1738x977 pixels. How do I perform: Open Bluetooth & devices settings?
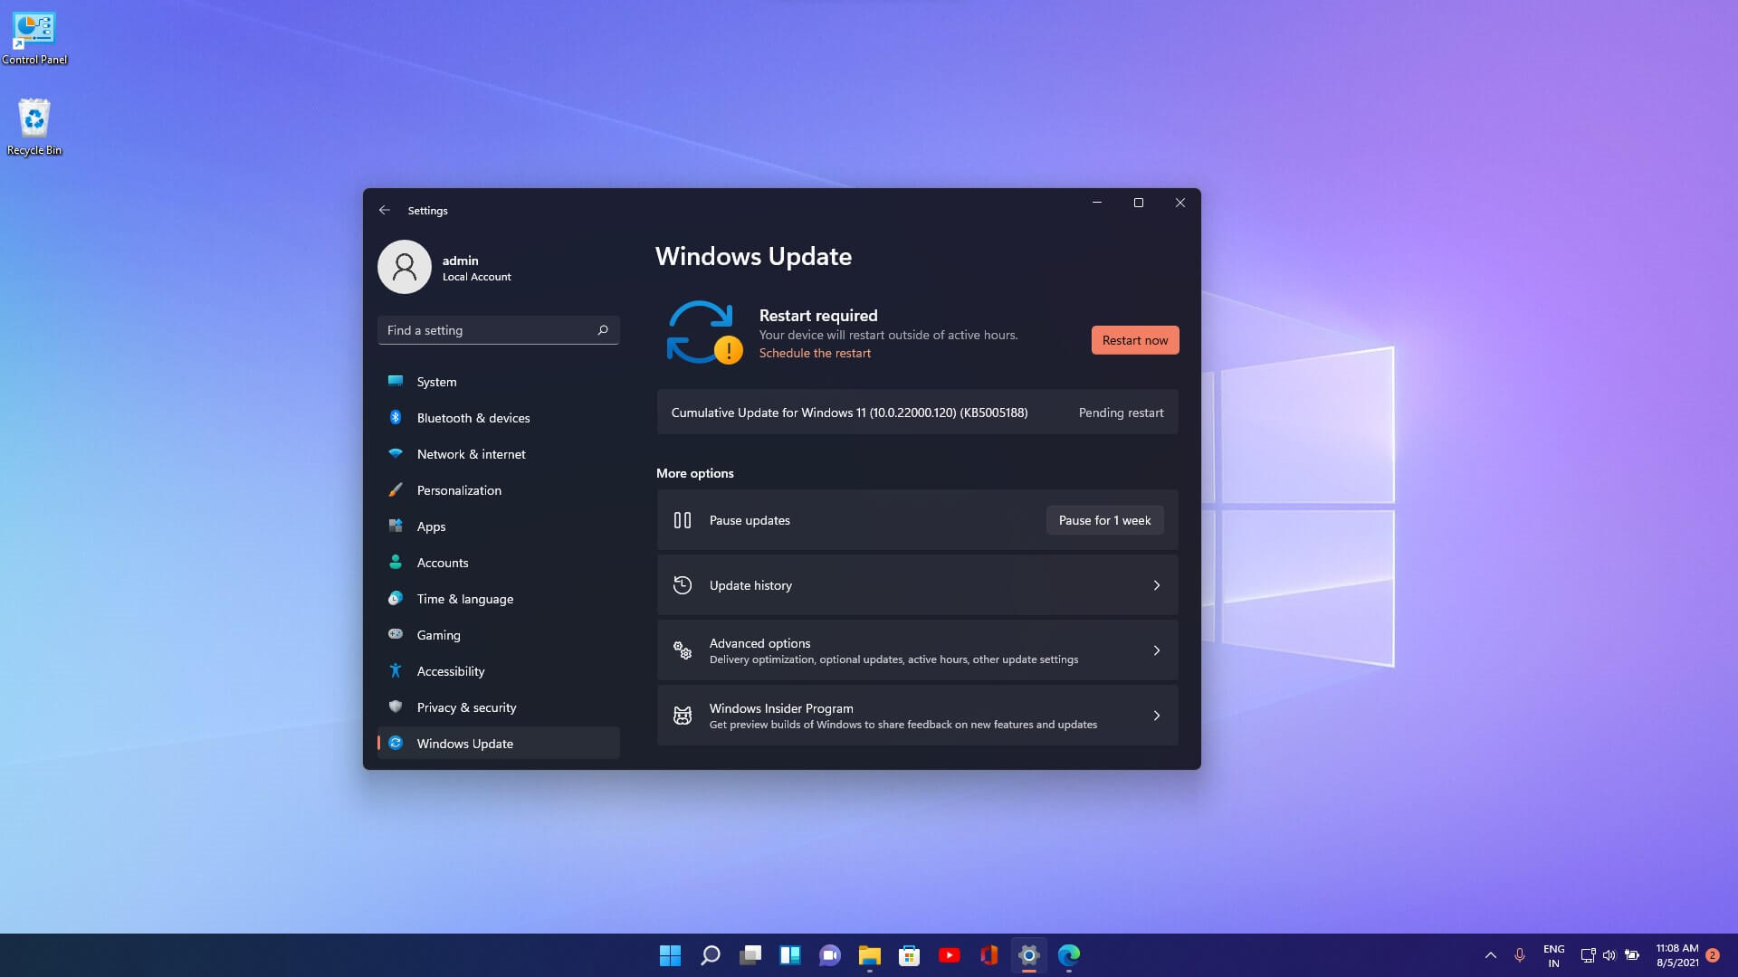(473, 418)
